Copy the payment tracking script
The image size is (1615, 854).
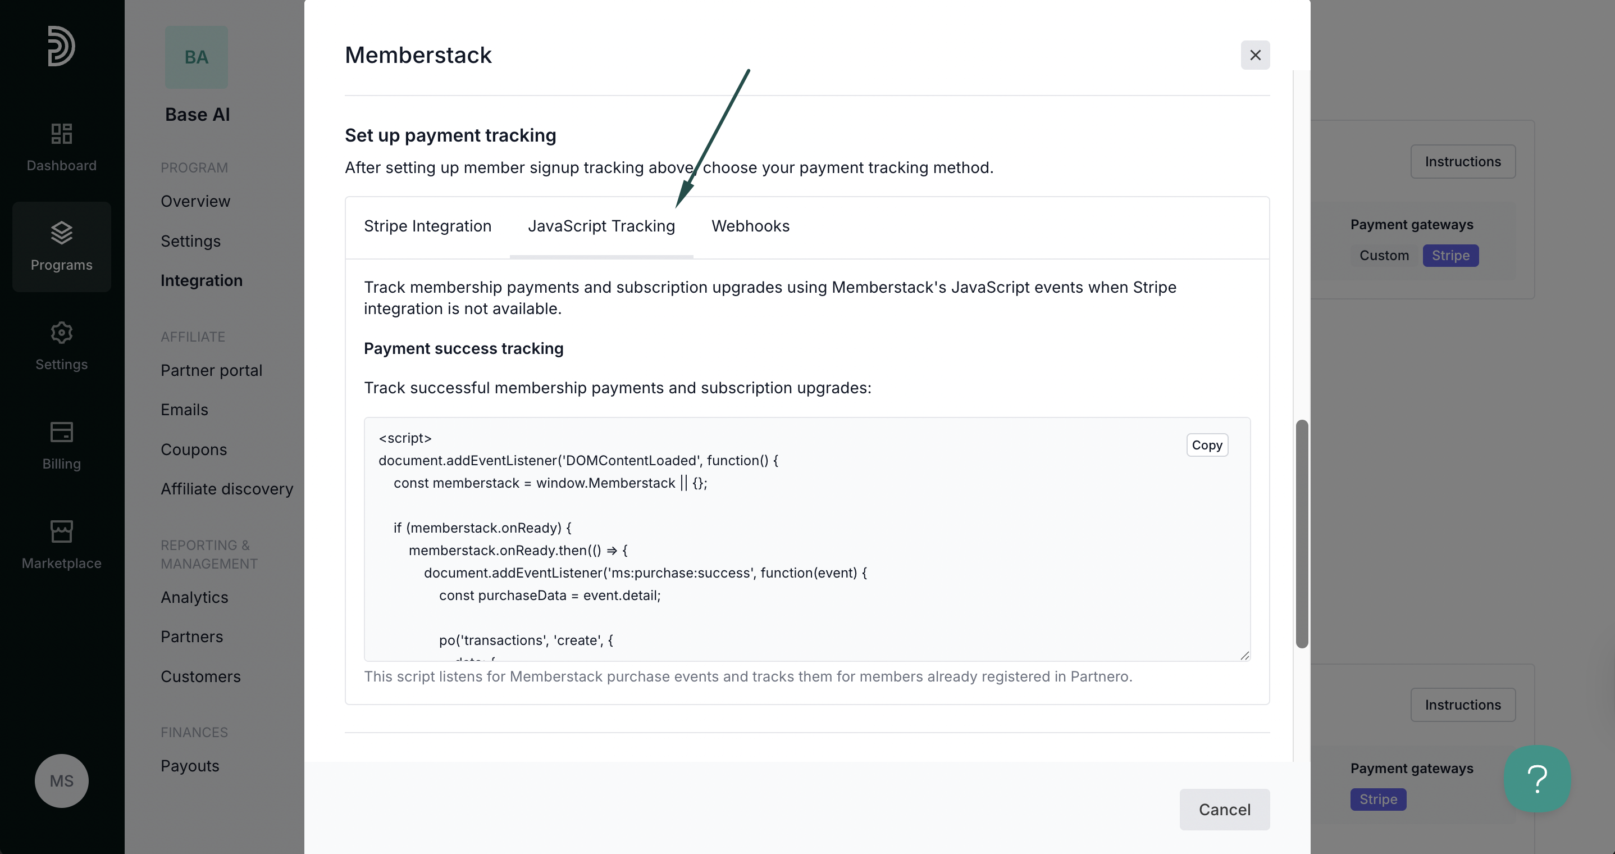click(x=1207, y=445)
